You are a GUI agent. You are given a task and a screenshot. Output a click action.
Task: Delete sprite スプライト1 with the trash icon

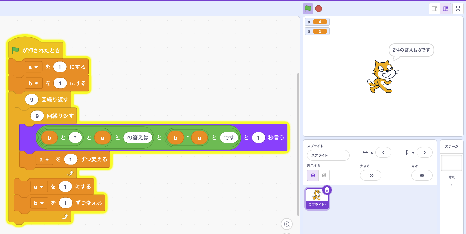(x=327, y=190)
